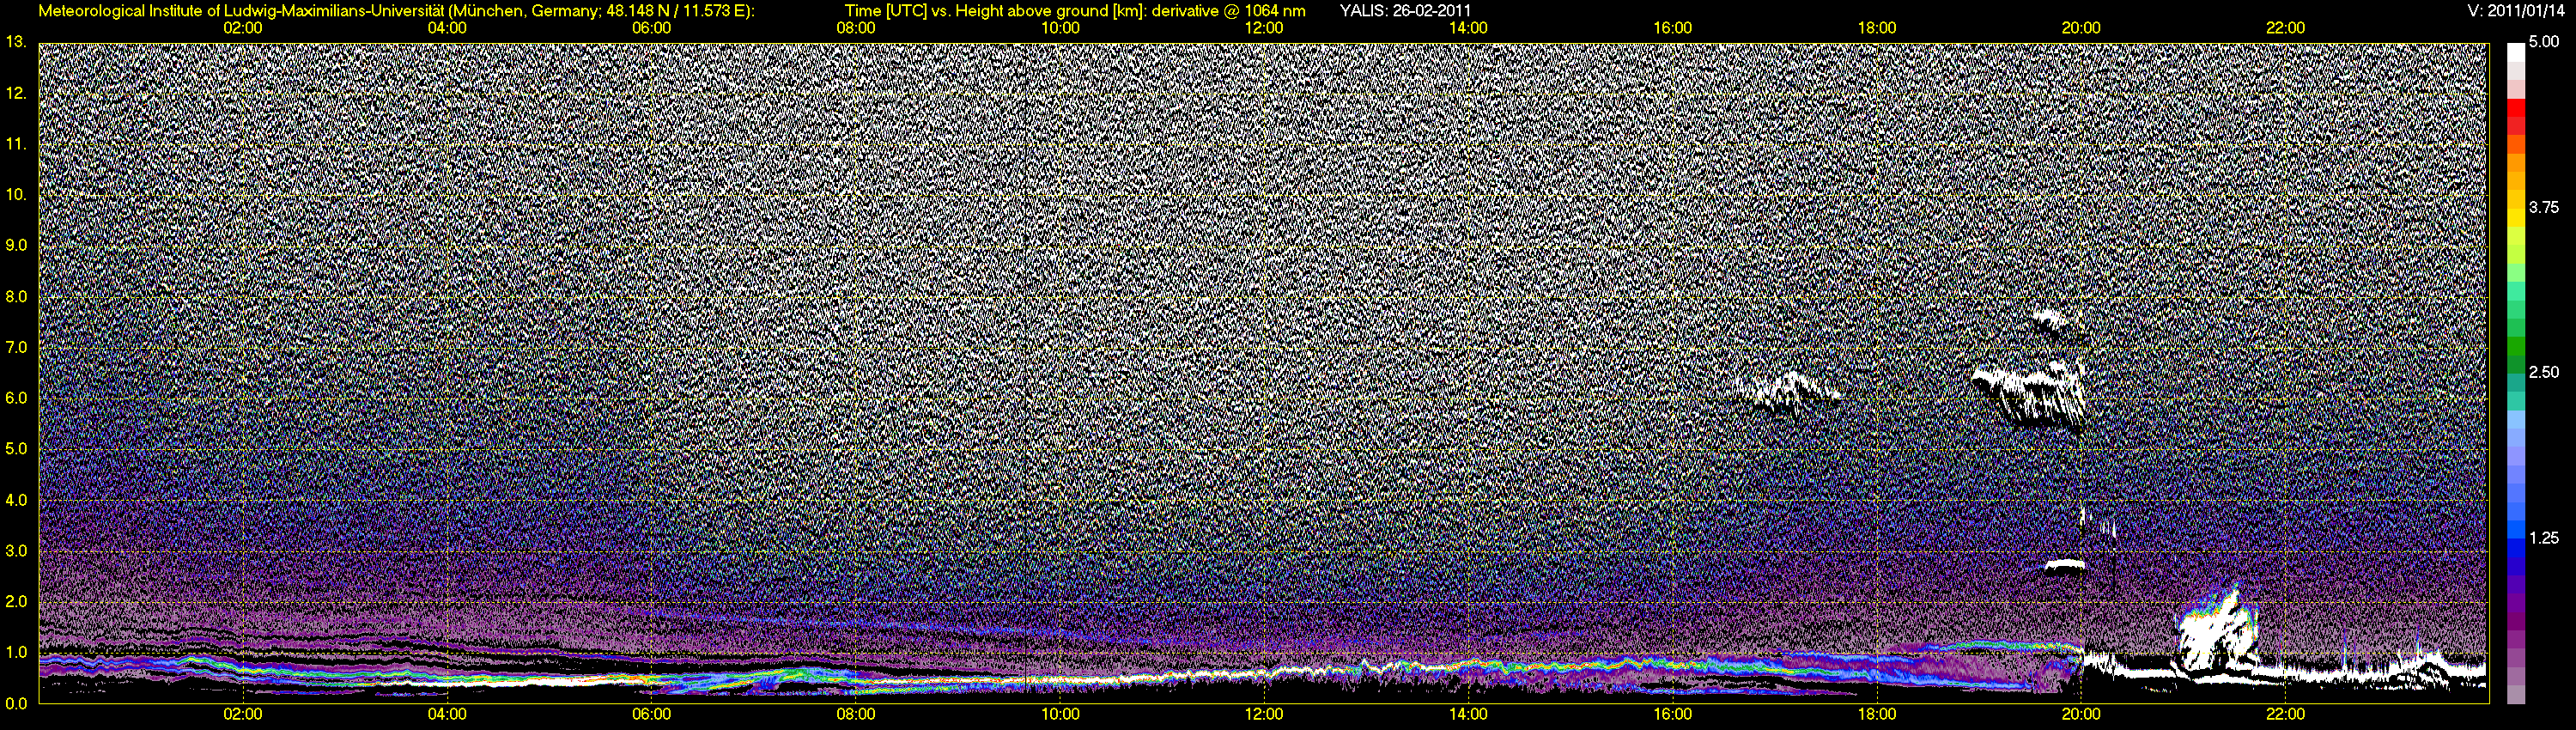Click the 12:00 label on the top axis
The height and width of the screenshot is (730, 2576).
(x=1264, y=28)
